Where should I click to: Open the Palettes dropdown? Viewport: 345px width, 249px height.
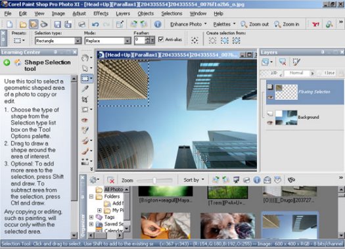pos(224,24)
